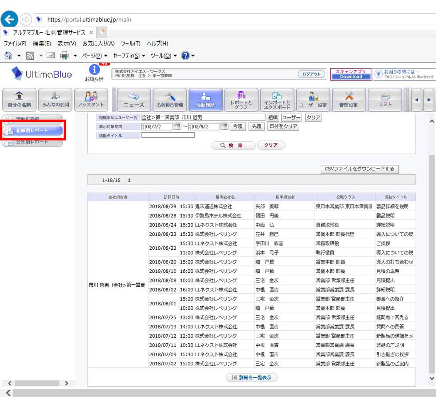Viewport: 436px width, 397px height.
Task: Click the Home icon in command bar
Action: [8, 56]
